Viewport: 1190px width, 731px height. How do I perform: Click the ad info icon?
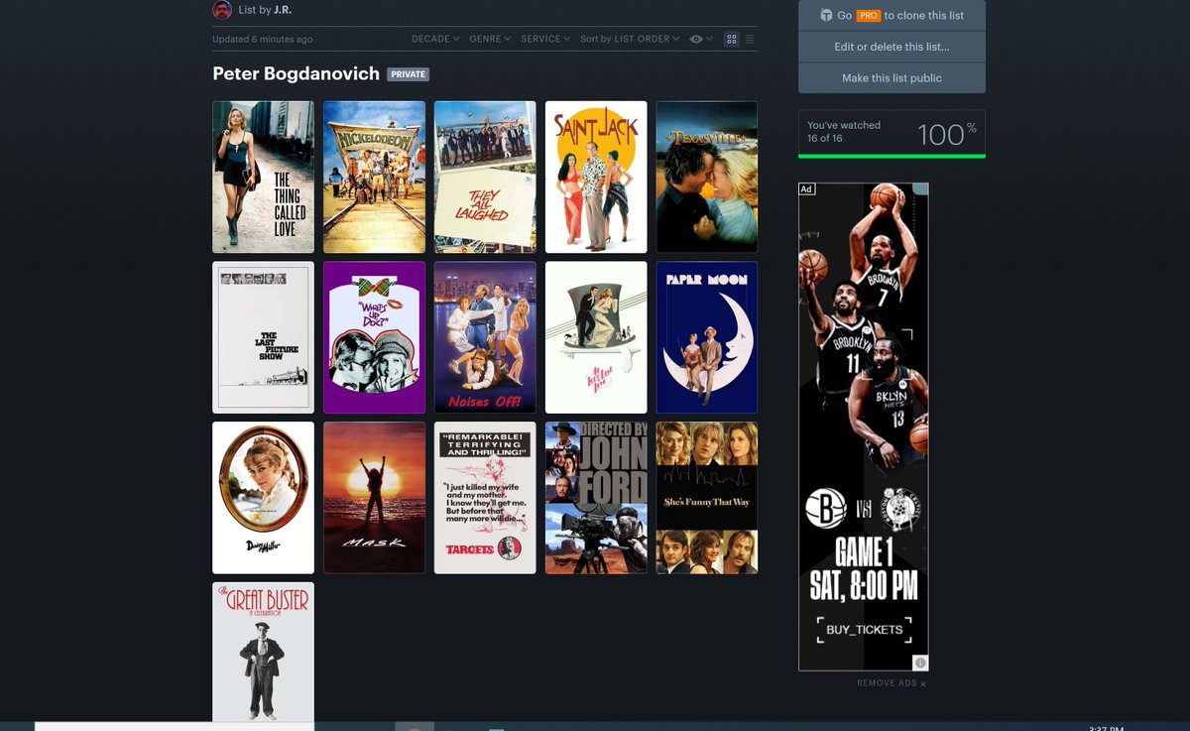919,663
